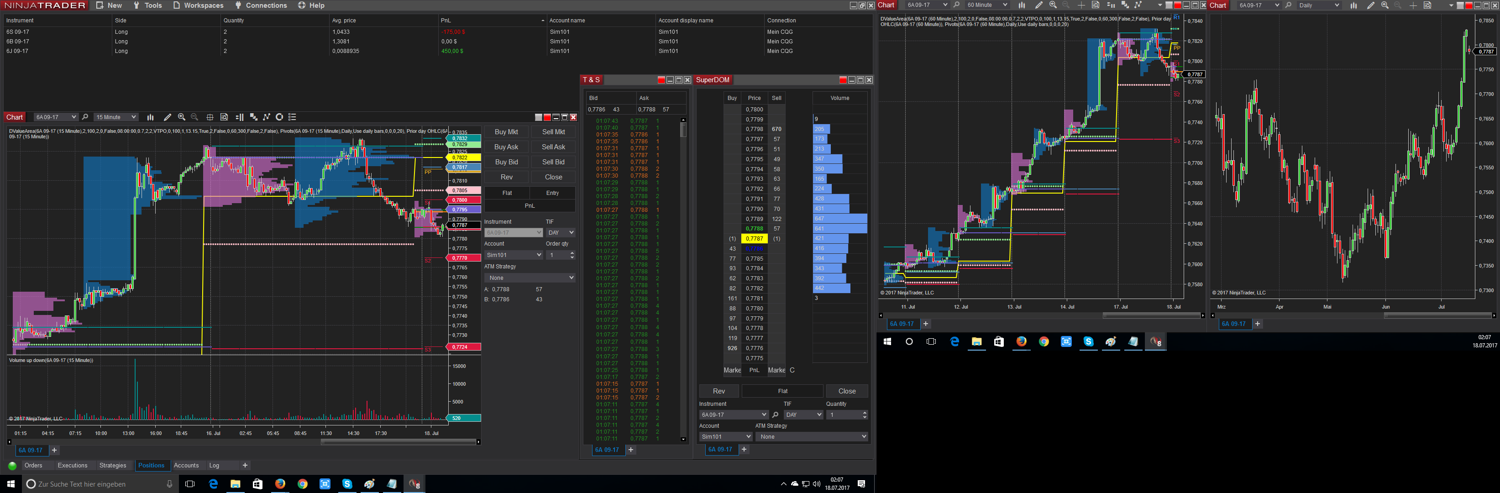Viewport: 1500px width, 493px height.
Task: Open bar type settings in 60 Minute chart
Action: coord(1021,5)
